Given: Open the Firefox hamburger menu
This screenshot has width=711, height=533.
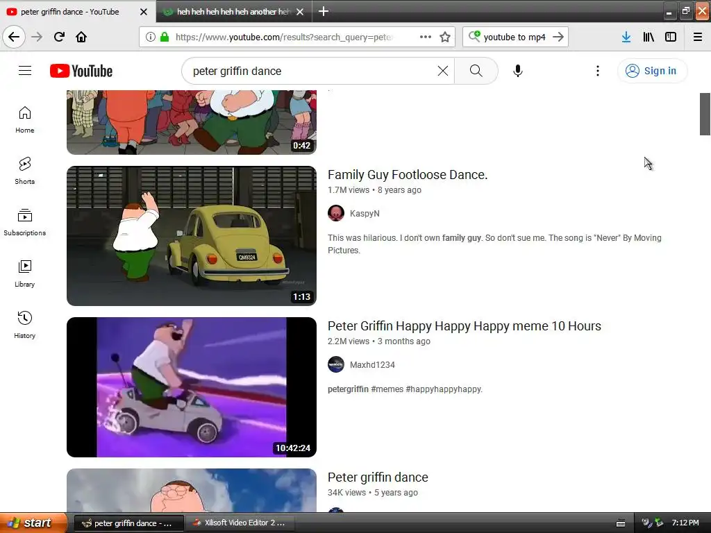Looking at the screenshot, I should pyautogui.click(x=698, y=37).
